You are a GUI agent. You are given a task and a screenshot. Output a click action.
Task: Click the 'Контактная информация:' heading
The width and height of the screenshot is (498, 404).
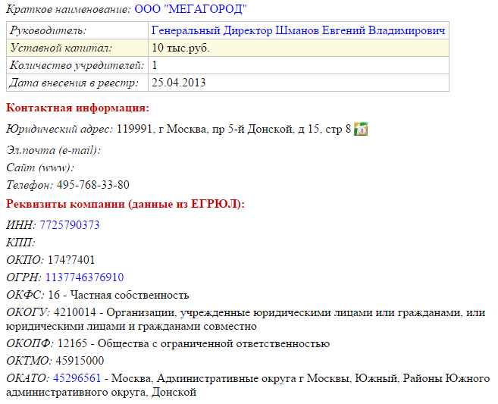click(x=77, y=108)
